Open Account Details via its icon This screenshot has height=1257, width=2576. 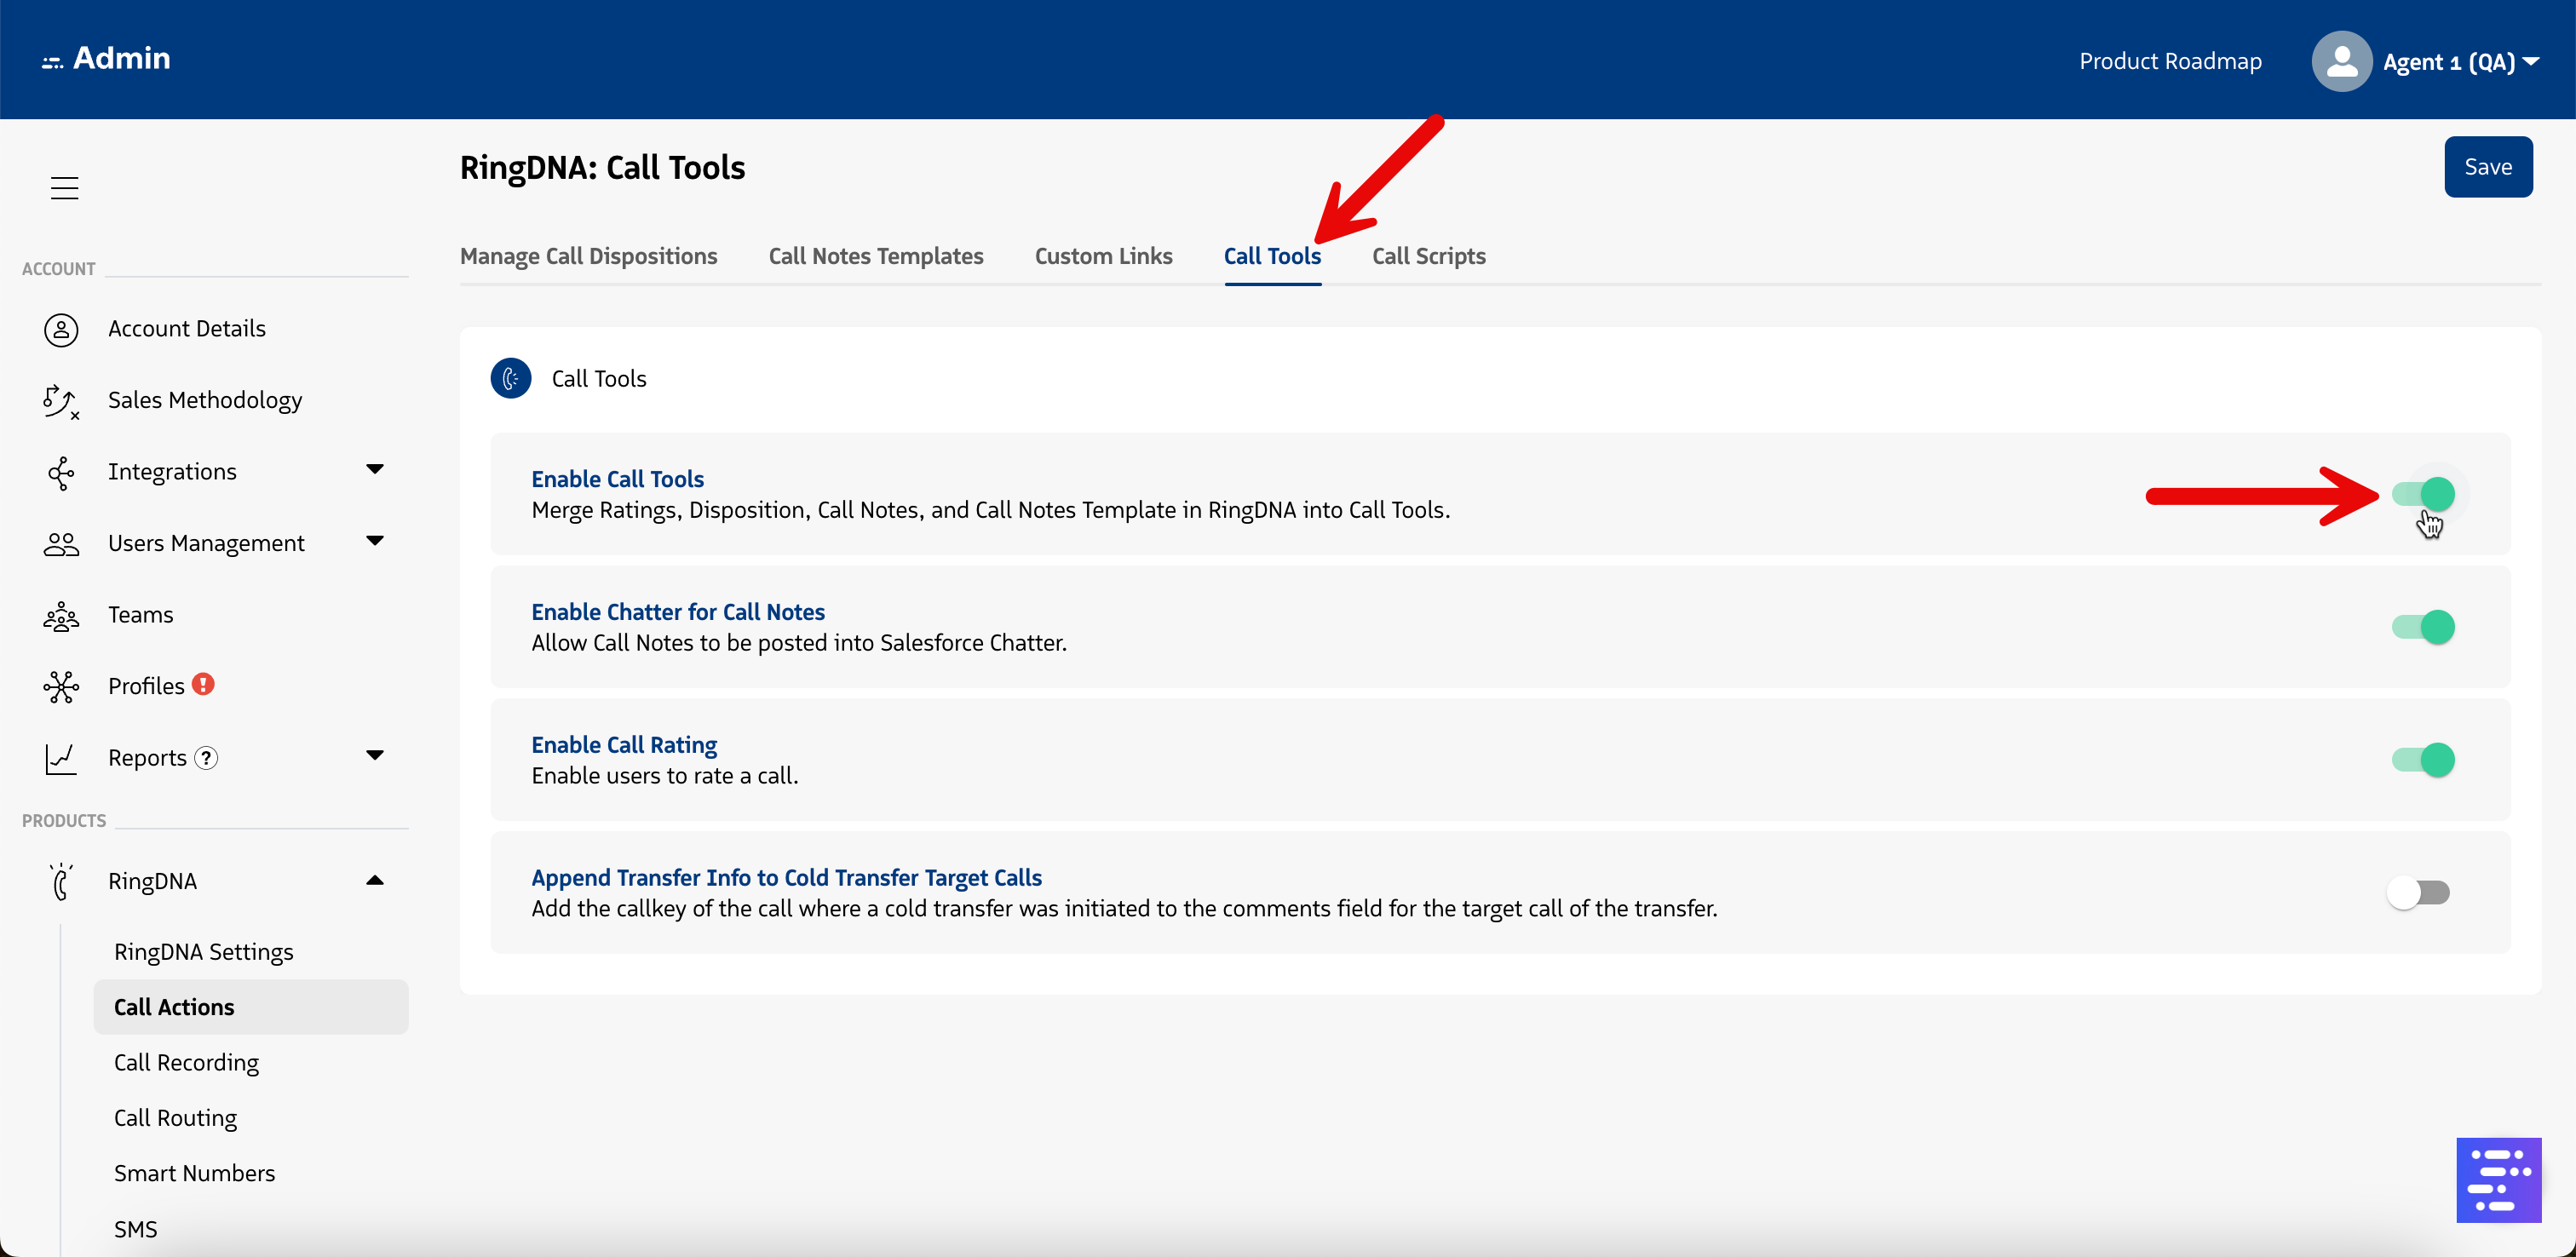click(x=61, y=329)
